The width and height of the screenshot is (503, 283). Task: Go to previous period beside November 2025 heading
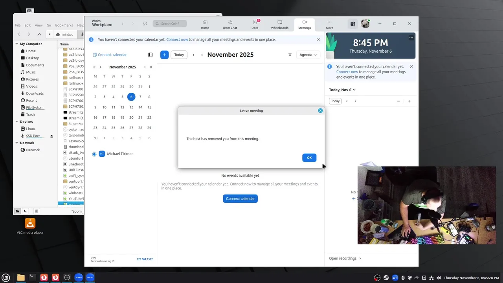pos(193,55)
